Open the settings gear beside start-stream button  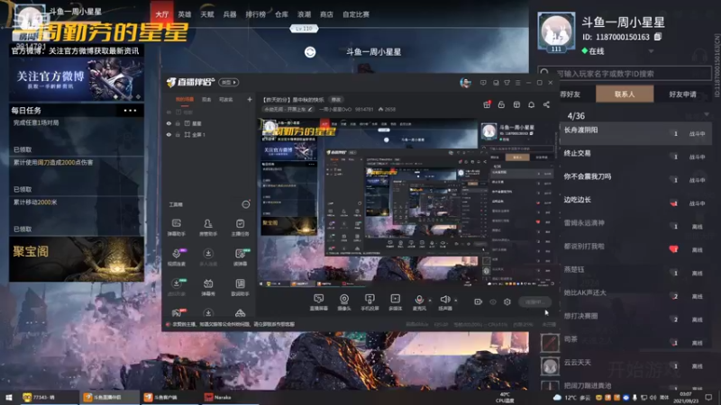507,301
